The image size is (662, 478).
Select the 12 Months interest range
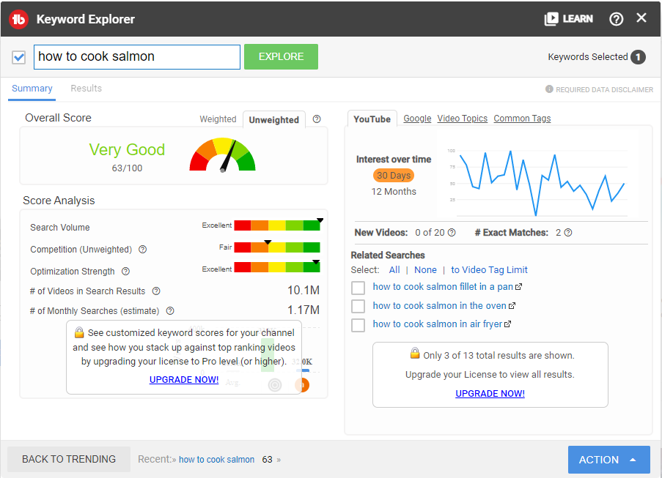pyautogui.click(x=394, y=192)
